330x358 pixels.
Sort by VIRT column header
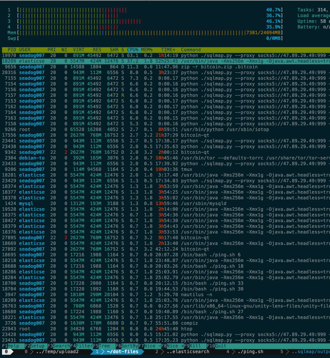(x=78, y=50)
